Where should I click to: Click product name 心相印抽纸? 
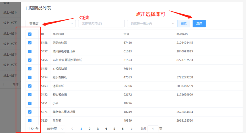coord(60,69)
